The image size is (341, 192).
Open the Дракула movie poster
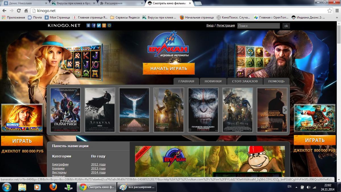coord(100,110)
